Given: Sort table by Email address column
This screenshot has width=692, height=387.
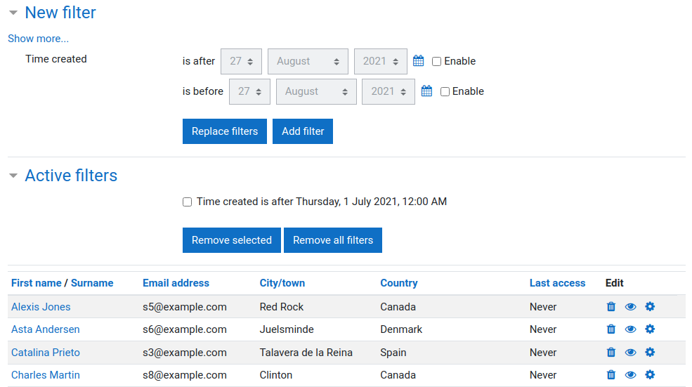Looking at the screenshot, I should (x=176, y=283).
